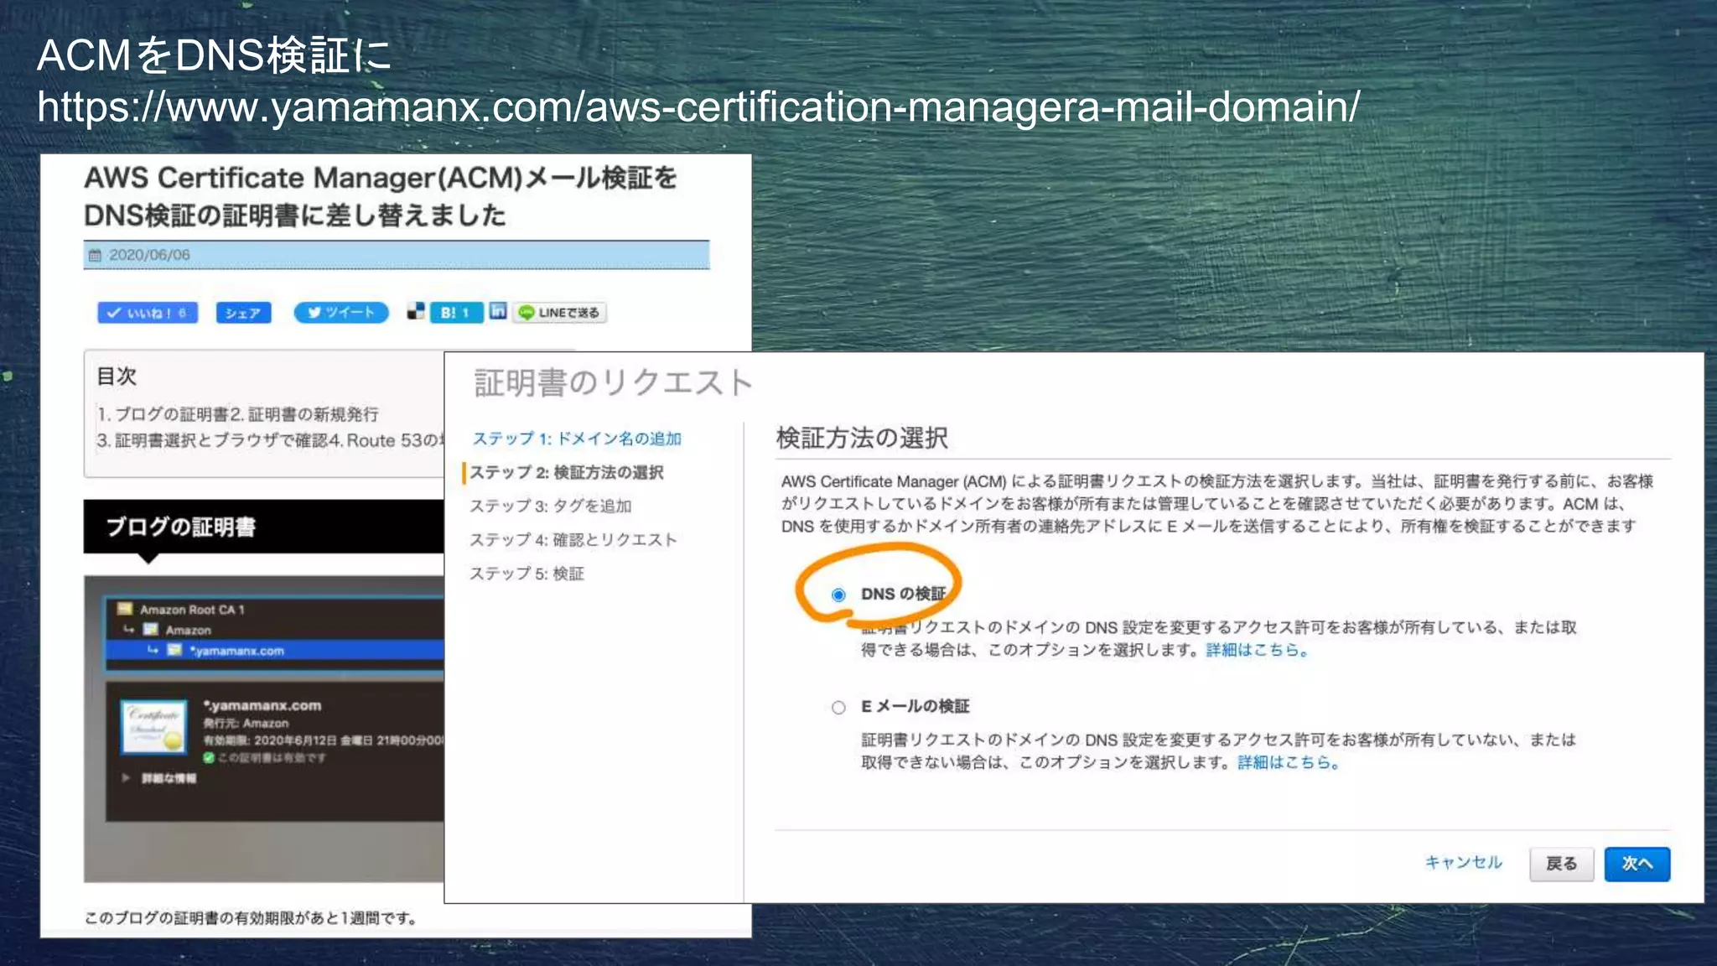Open 詳細はこちら link under E メールの検証

(x=1289, y=762)
